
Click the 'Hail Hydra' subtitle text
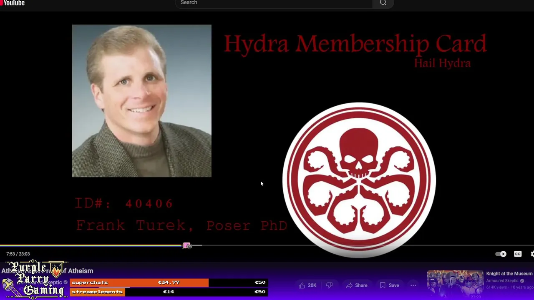pyautogui.click(x=442, y=63)
